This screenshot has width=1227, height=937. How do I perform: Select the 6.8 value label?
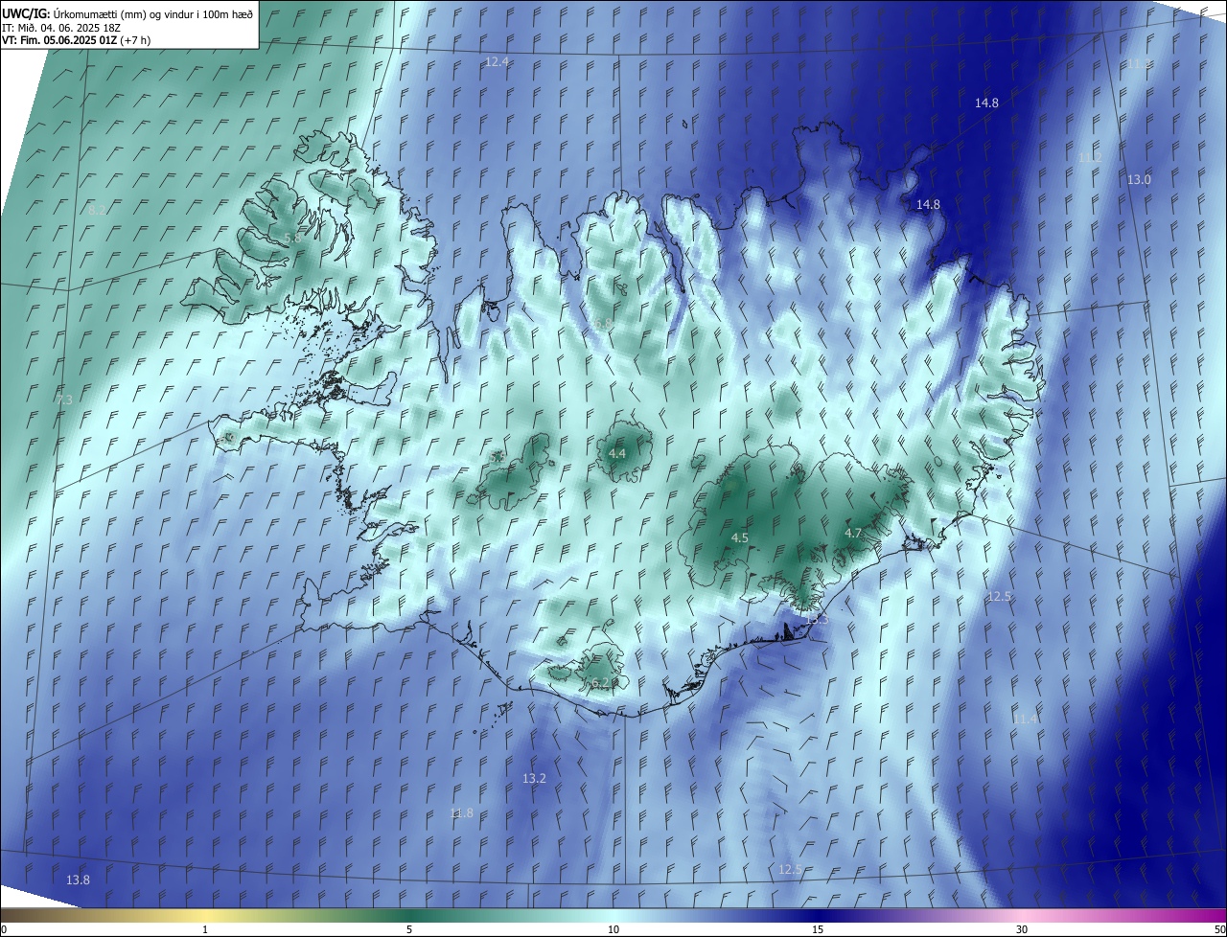coord(604,325)
